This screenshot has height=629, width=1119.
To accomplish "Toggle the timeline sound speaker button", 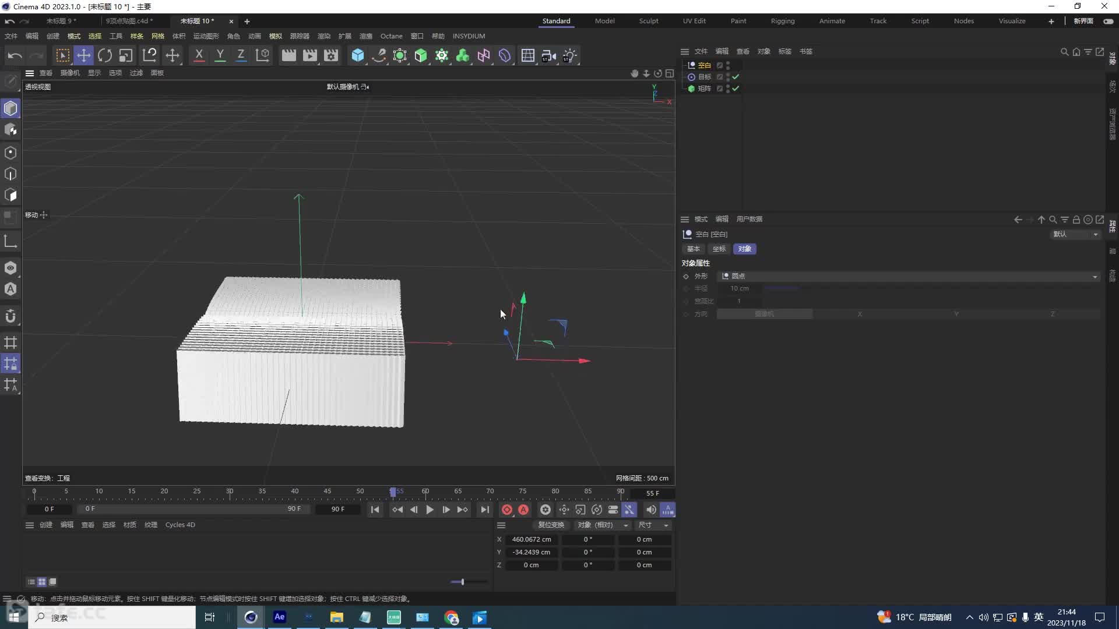I will [x=651, y=510].
